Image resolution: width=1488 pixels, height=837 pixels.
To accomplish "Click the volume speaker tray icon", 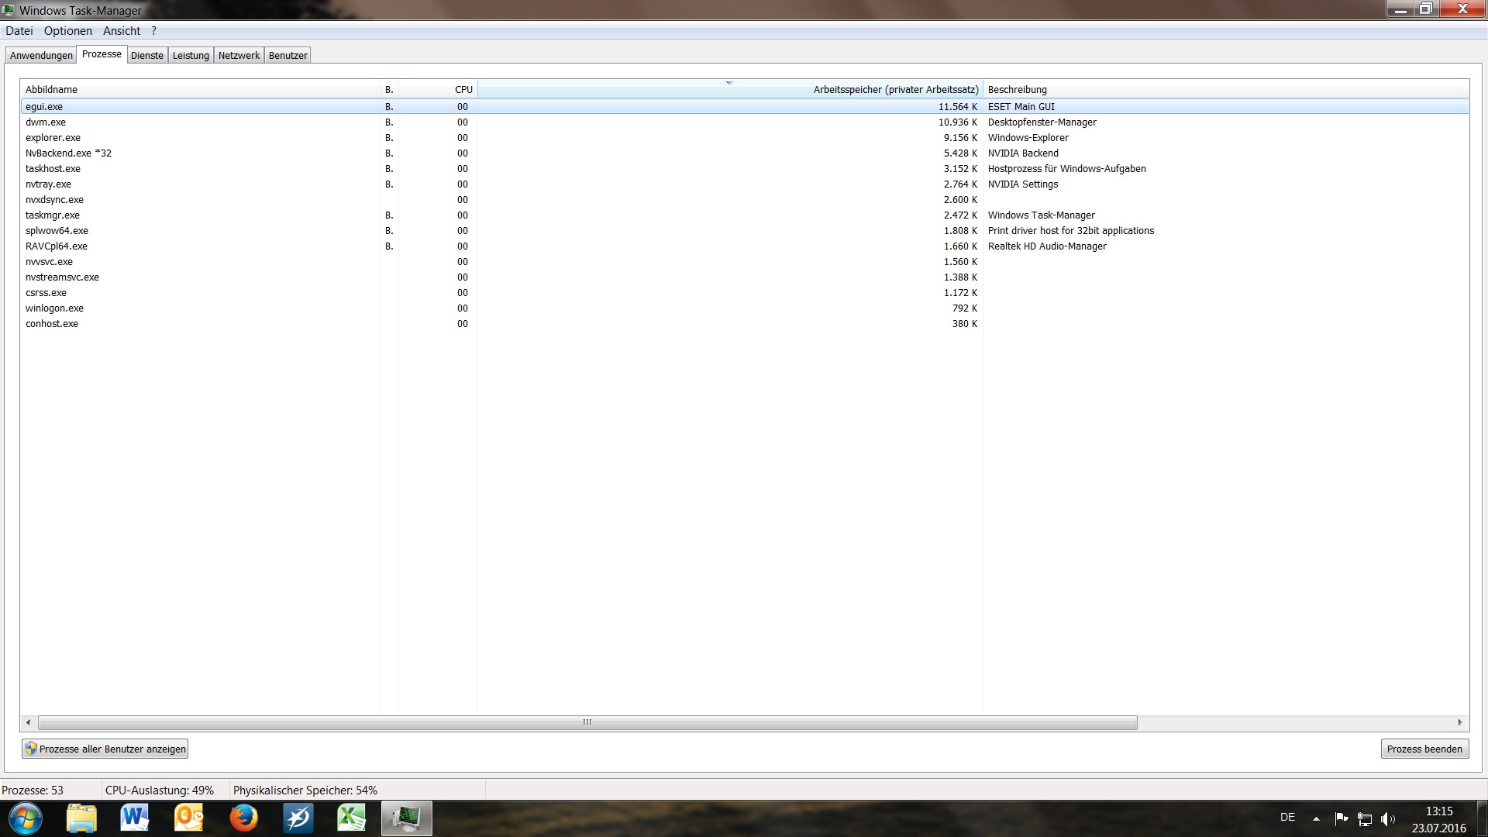I will (x=1387, y=819).
